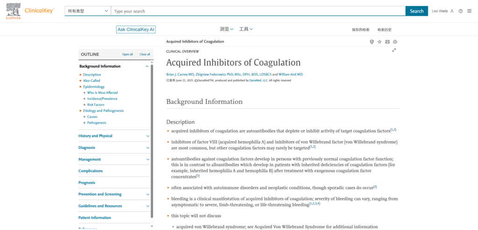Collapse the Background Information outline section
478x230 pixels.
click(147, 66)
